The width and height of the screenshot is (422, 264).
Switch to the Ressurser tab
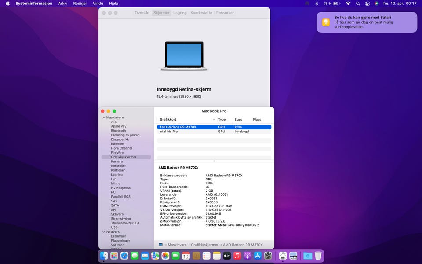[225, 13]
